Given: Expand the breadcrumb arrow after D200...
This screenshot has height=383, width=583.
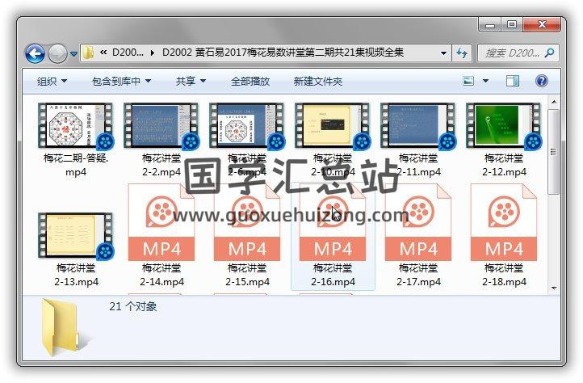Looking at the screenshot, I should pyautogui.click(x=153, y=53).
